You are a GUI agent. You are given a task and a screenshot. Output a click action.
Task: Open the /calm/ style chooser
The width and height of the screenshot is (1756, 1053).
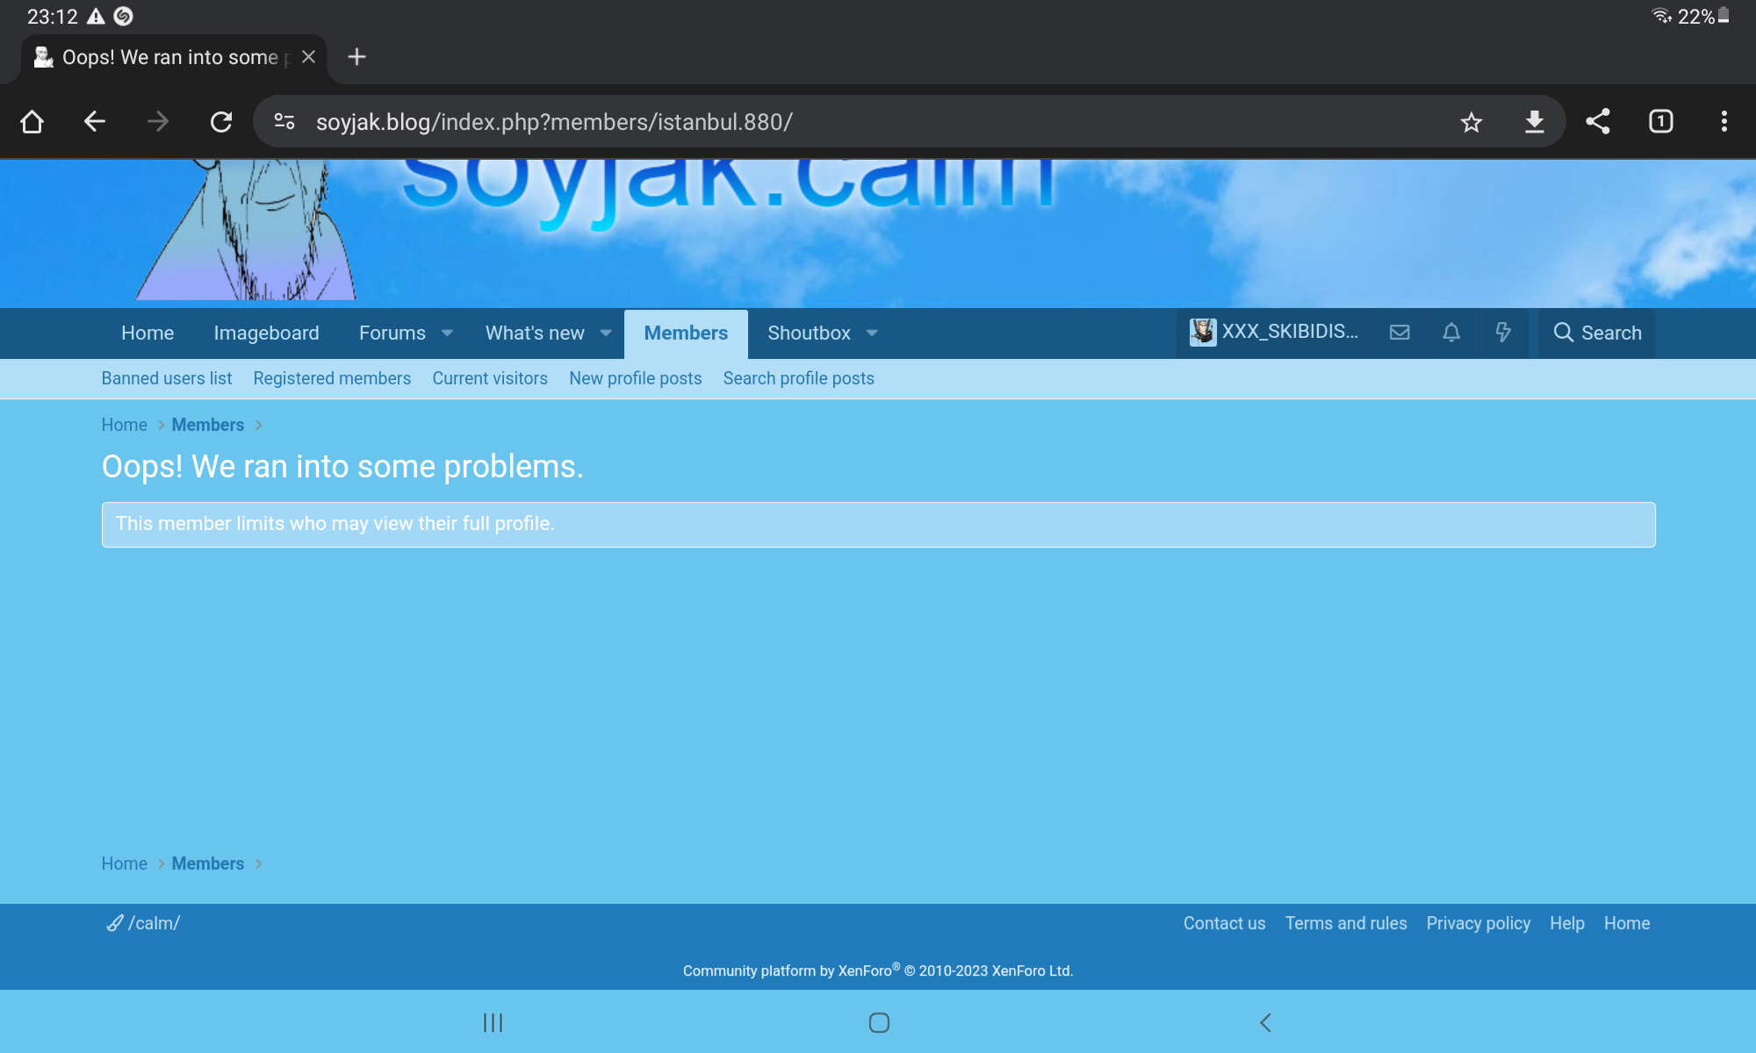click(143, 923)
